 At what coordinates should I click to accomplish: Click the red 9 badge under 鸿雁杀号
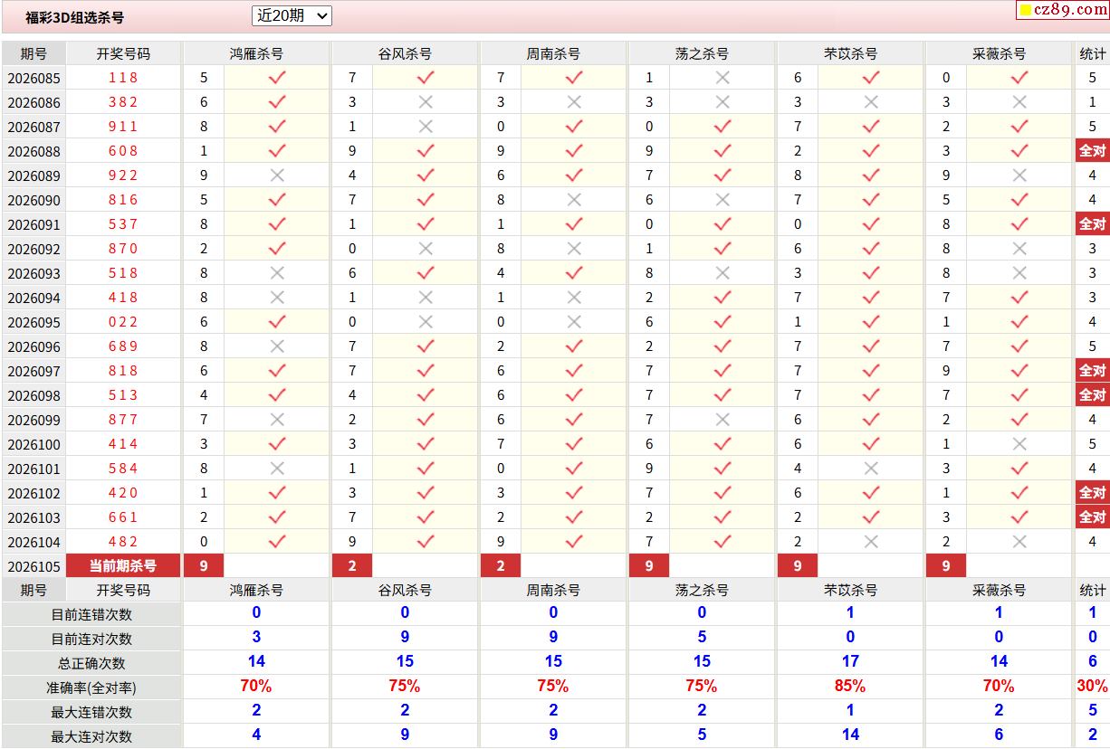point(204,566)
